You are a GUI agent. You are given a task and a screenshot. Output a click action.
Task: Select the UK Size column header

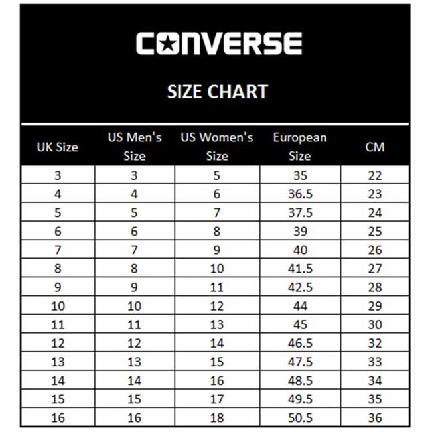click(57, 147)
